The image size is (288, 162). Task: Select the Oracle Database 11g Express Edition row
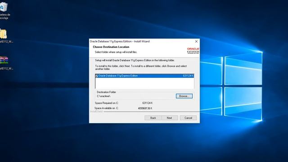pos(144,76)
